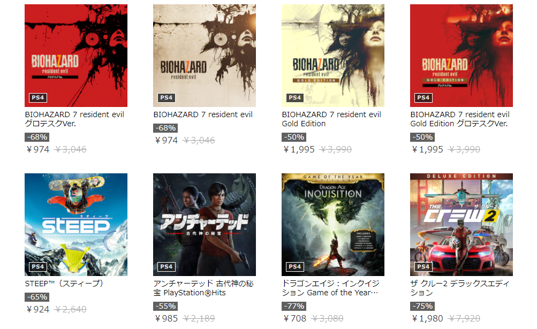The height and width of the screenshot is (329, 537).
Task: Click the PS4 badge on STEEP cover
Action: pos(38,267)
